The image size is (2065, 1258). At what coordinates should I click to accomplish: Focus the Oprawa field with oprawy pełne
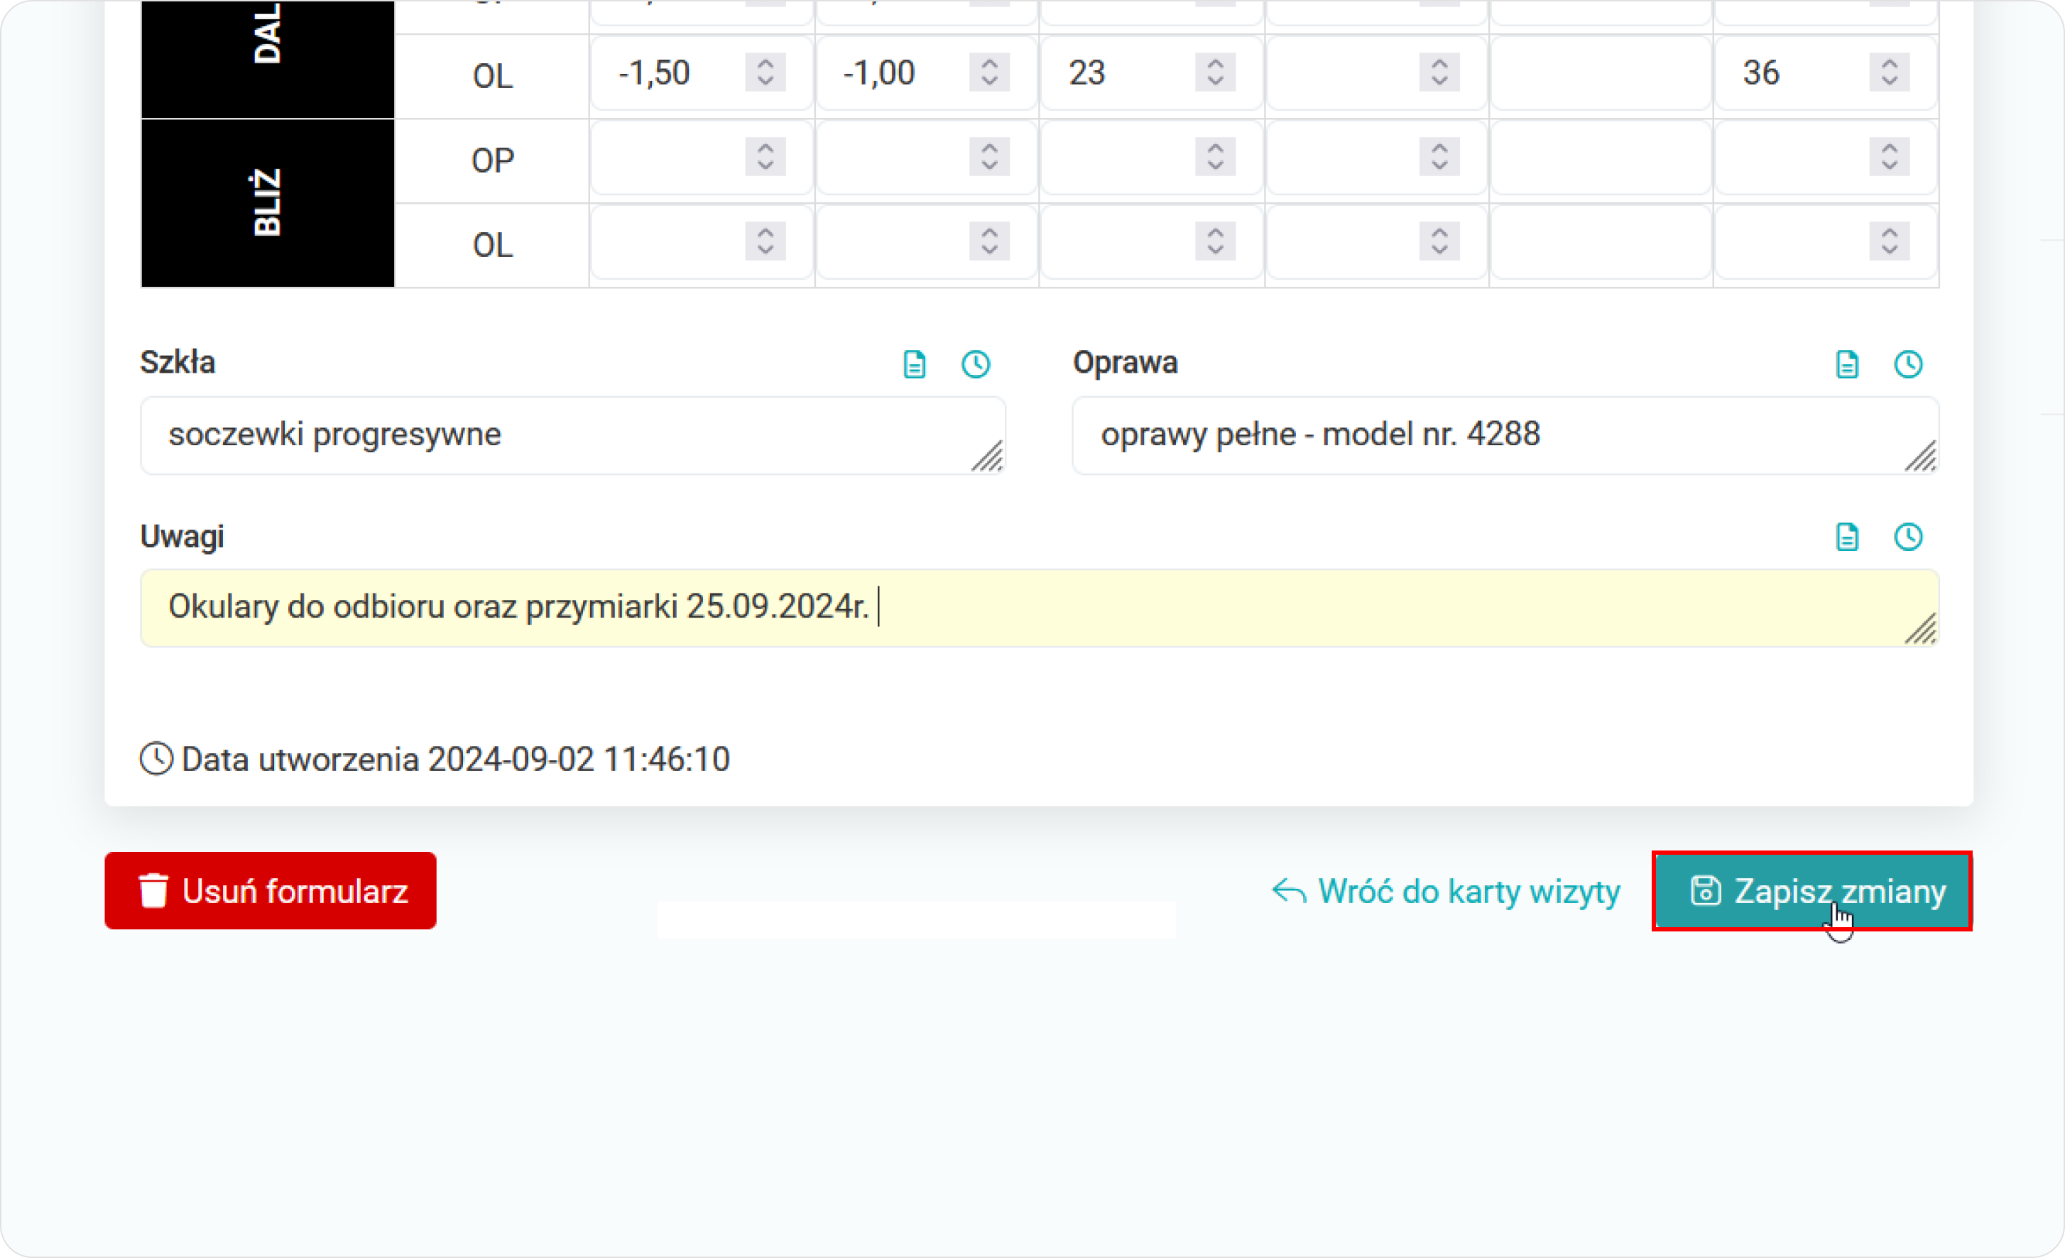[1505, 435]
